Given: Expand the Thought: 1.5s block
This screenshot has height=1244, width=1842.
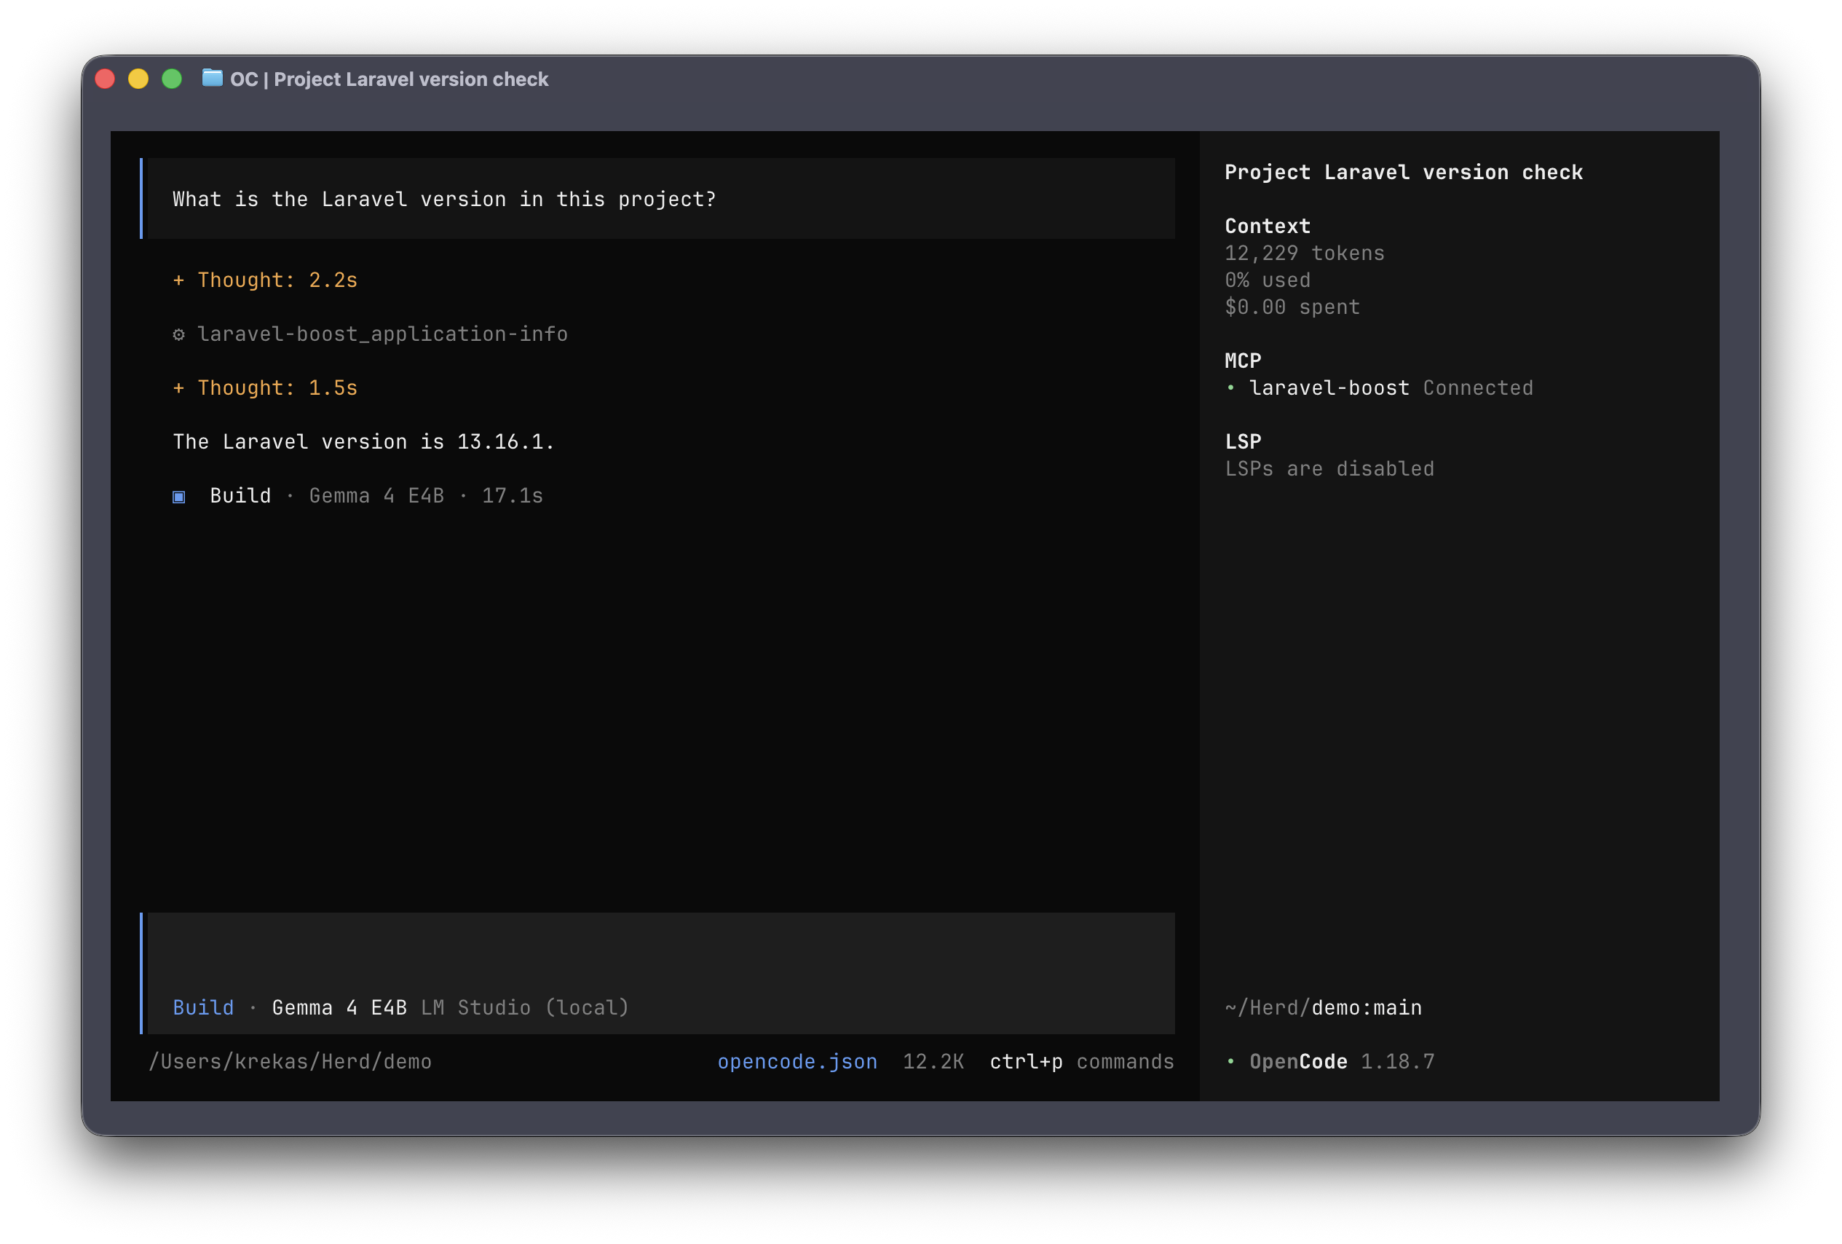Looking at the screenshot, I should point(265,387).
